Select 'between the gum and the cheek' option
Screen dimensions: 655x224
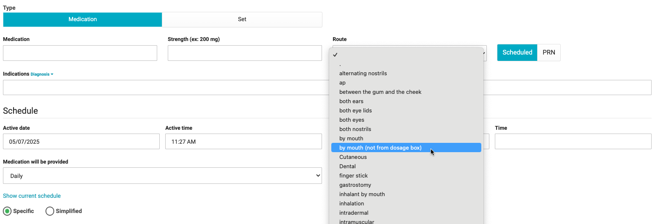pos(380,92)
